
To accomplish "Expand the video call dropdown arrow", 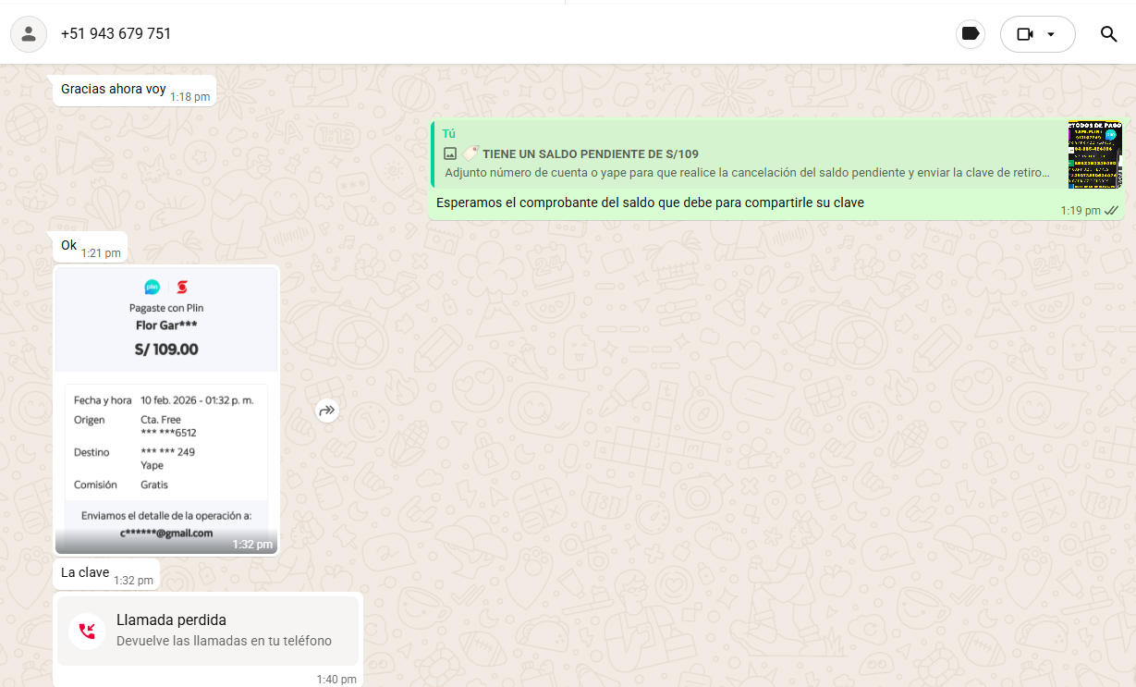I will point(1051,34).
